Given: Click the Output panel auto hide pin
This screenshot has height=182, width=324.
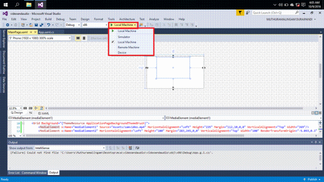Looking at the screenshot, I should coord(316,142).
